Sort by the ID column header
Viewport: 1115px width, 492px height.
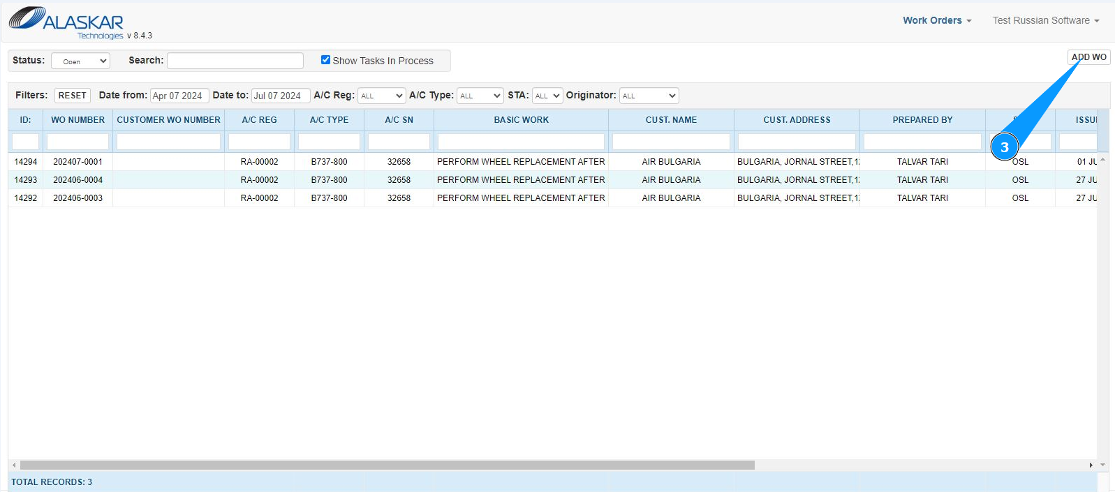tap(26, 120)
